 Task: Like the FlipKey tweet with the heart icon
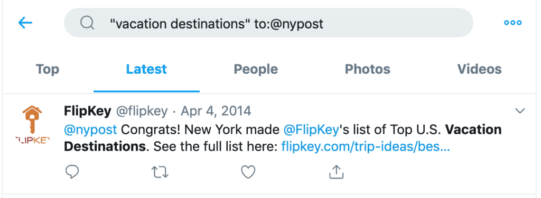248,172
